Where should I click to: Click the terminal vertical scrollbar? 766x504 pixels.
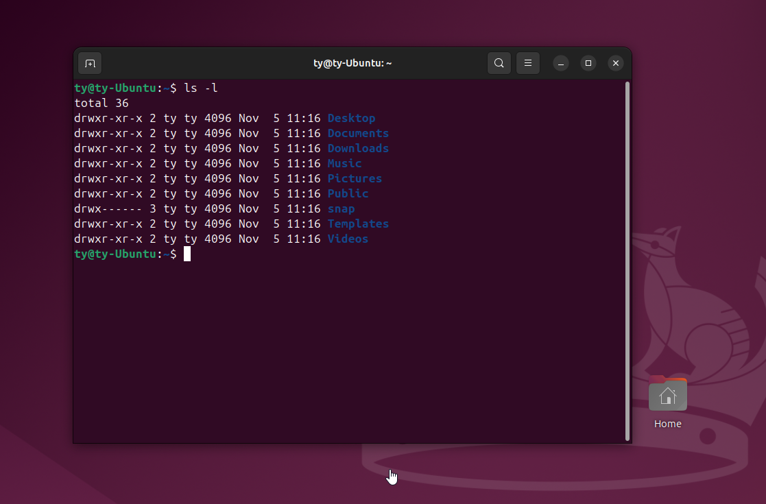point(627,261)
